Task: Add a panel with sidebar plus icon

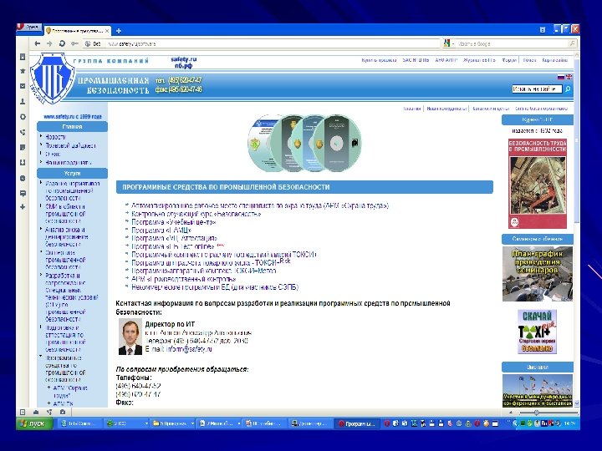Action: [x=23, y=207]
